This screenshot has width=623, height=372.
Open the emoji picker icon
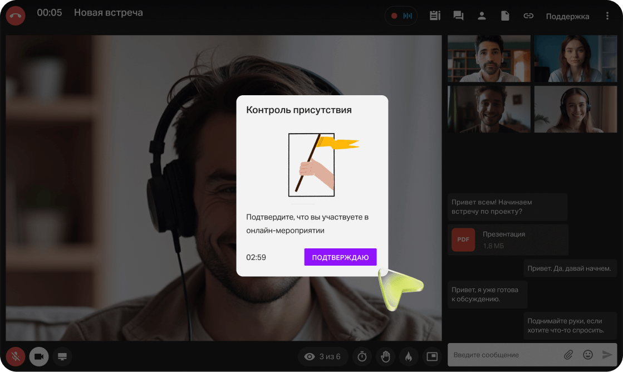(588, 355)
